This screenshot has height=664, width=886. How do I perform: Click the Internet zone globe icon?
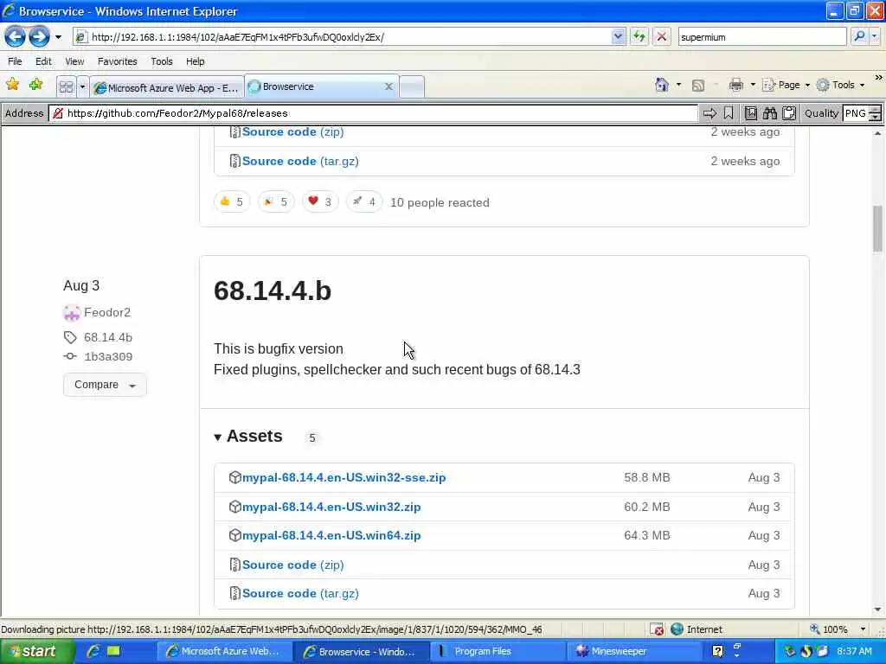pos(677,629)
